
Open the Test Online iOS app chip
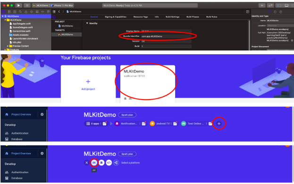(x=197, y=124)
